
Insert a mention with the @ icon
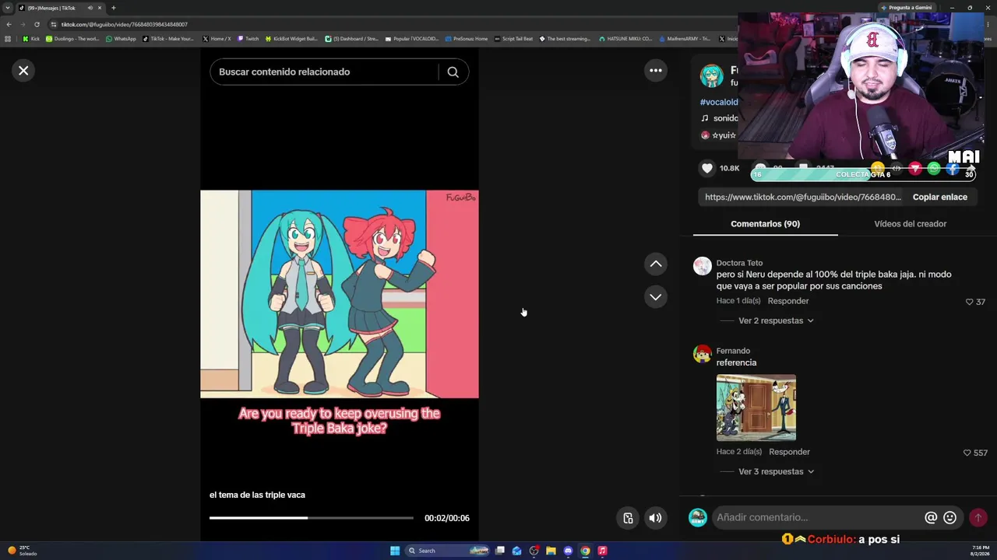click(931, 517)
